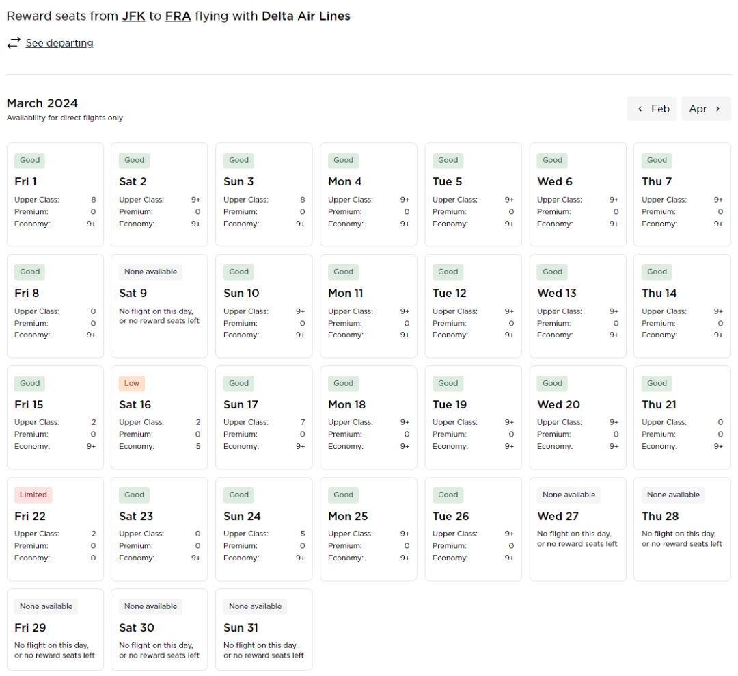738x676 pixels.
Task: Go to previous month Feb
Action: point(652,109)
